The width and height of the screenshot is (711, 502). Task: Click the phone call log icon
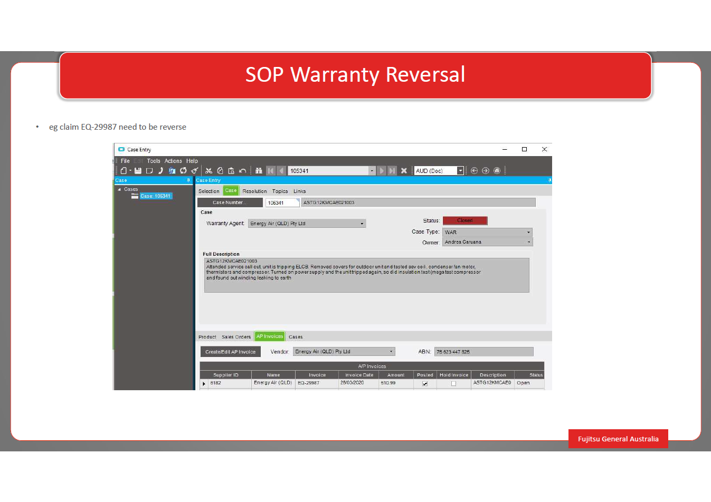click(160, 170)
